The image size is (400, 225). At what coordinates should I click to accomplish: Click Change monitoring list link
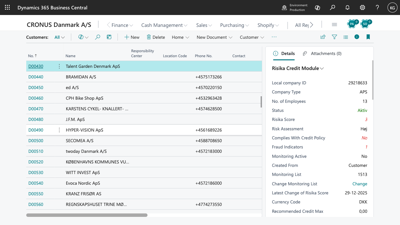(360, 184)
